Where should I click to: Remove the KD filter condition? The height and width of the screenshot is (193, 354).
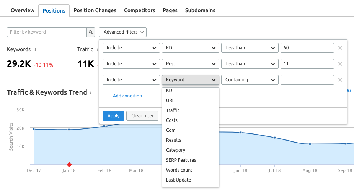coord(340,48)
